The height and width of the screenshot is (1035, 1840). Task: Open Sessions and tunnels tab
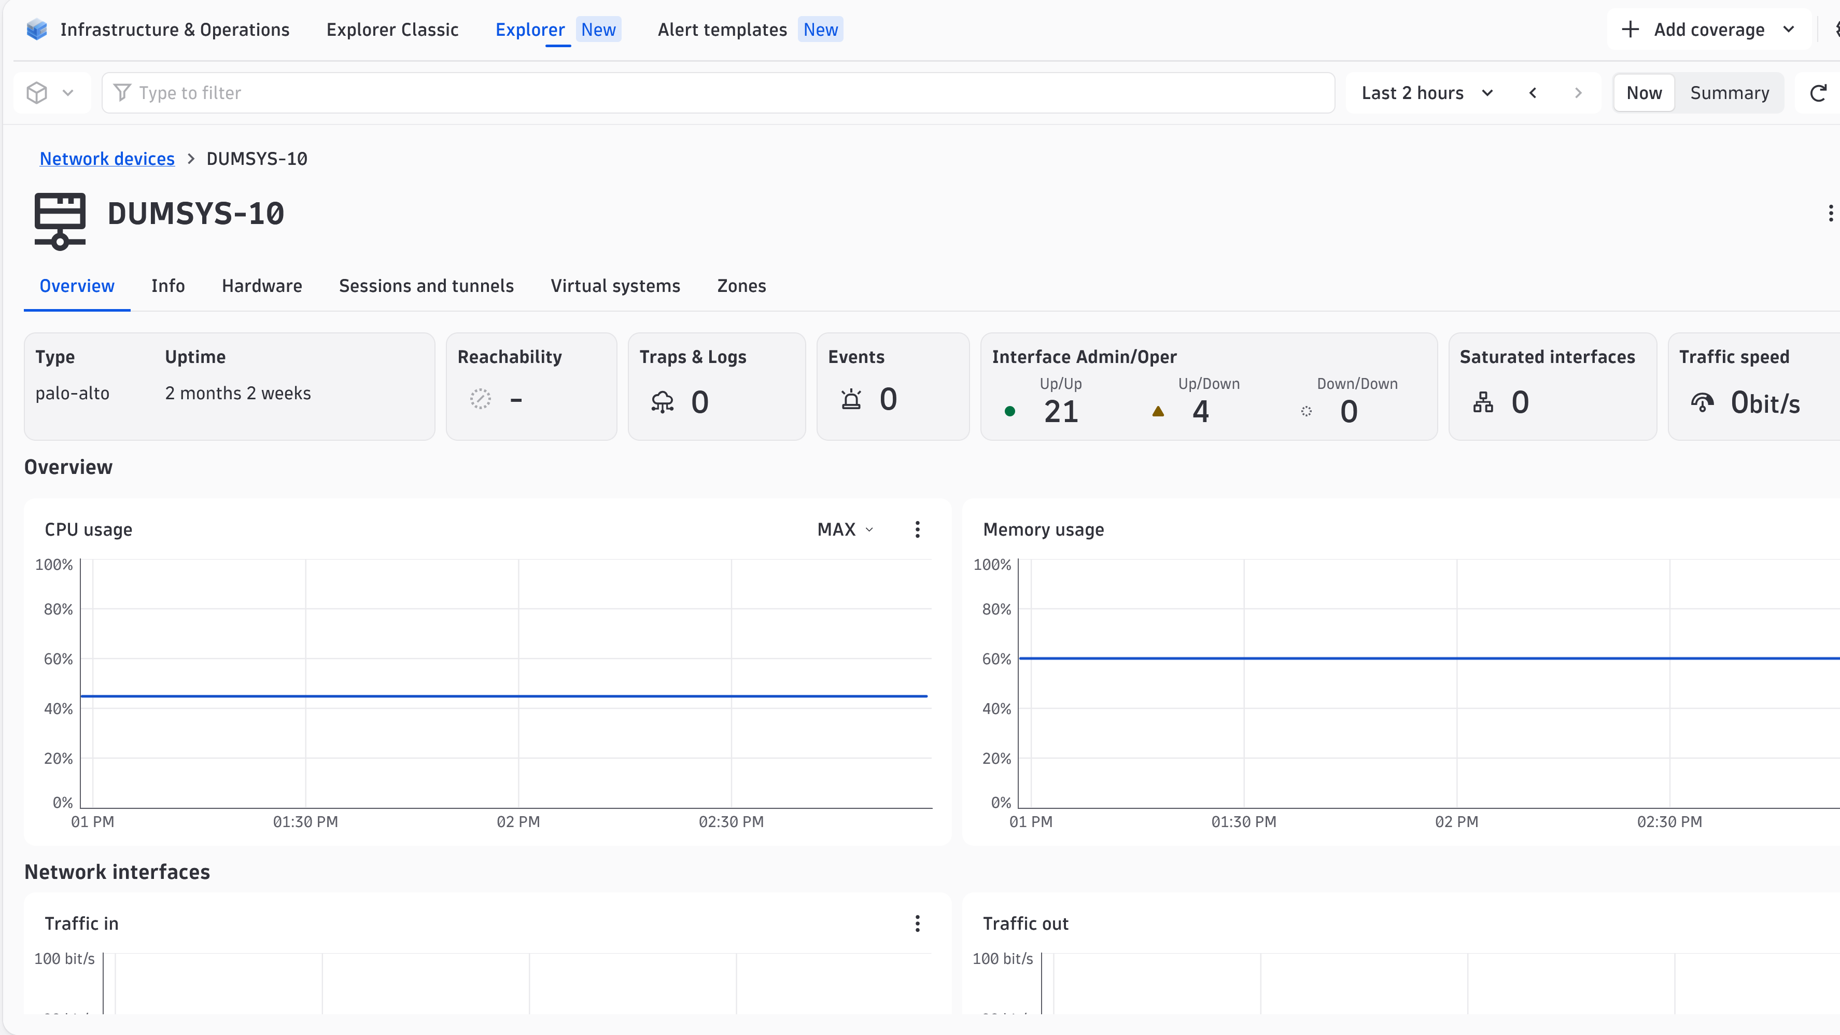pos(426,286)
